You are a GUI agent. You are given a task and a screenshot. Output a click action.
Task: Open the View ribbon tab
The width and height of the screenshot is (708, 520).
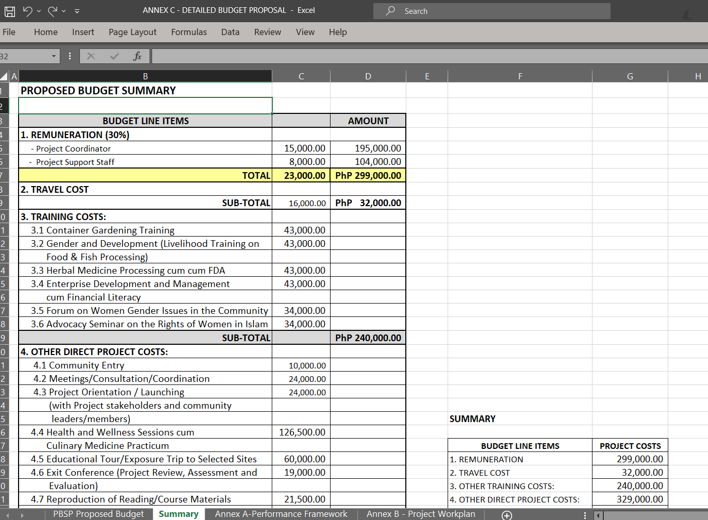305,32
